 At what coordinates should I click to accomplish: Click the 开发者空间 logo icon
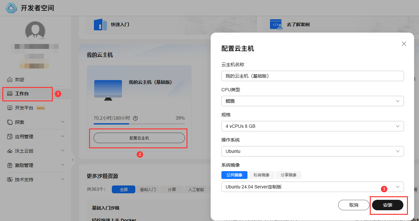click(11, 8)
